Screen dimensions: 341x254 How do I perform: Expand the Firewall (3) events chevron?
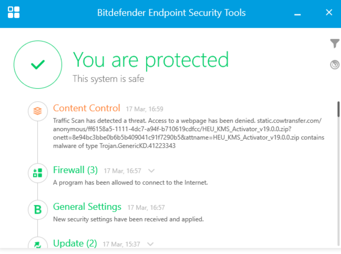[x=151, y=171]
